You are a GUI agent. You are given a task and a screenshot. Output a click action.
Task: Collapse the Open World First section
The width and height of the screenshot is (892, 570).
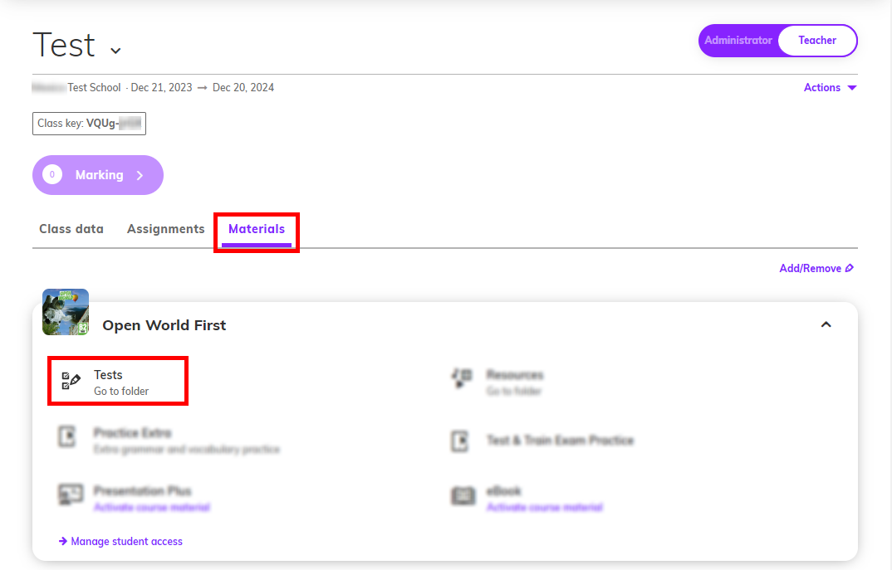(x=826, y=324)
